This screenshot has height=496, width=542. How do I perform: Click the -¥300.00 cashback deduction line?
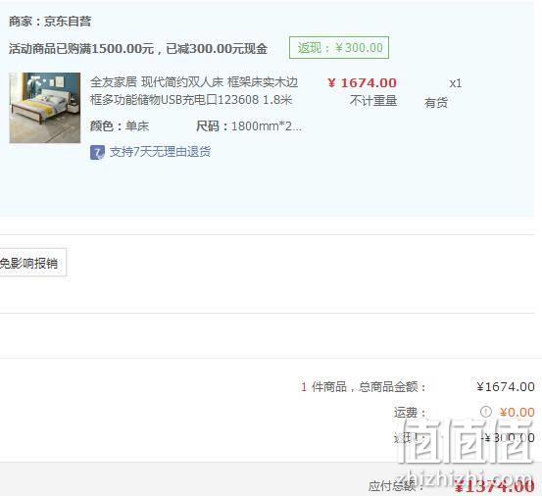[508, 438]
